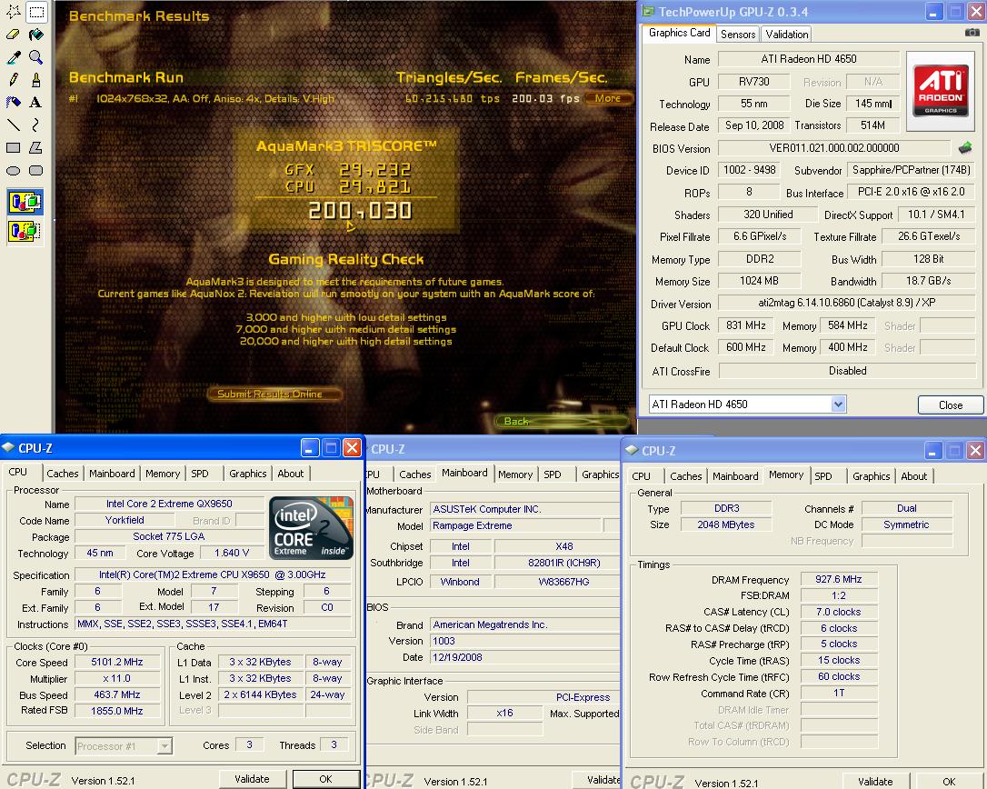Viewport: 987px width, 789px height.
Task: Open the Caches tab in the left CPU-Z window
Action: (63, 474)
